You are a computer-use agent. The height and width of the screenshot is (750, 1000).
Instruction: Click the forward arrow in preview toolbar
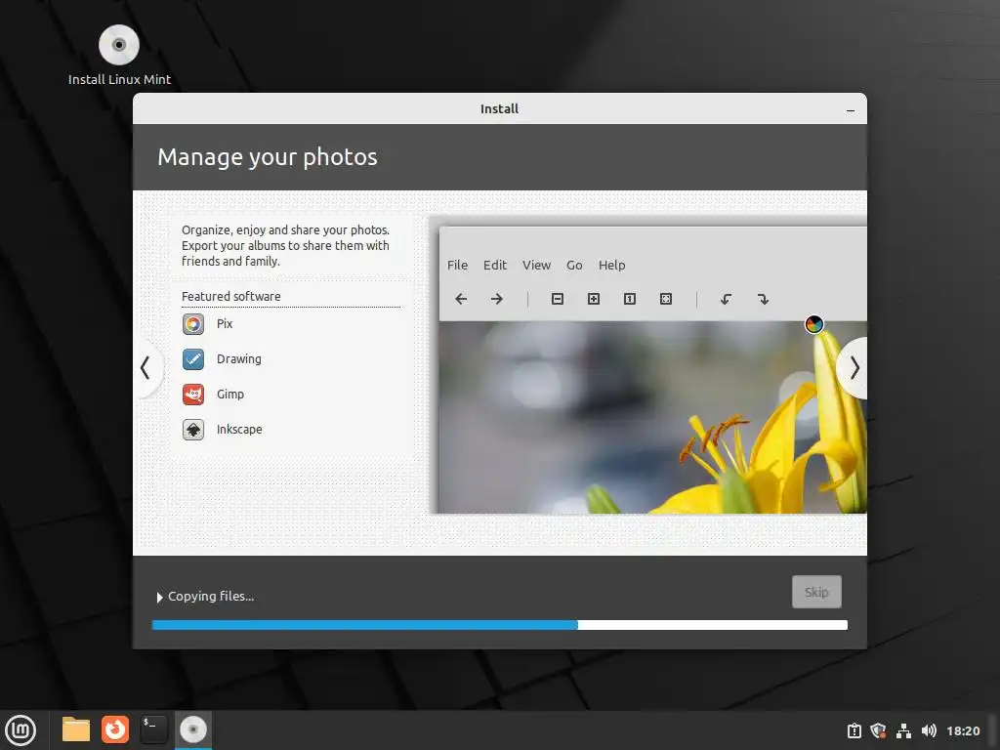(497, 299)
